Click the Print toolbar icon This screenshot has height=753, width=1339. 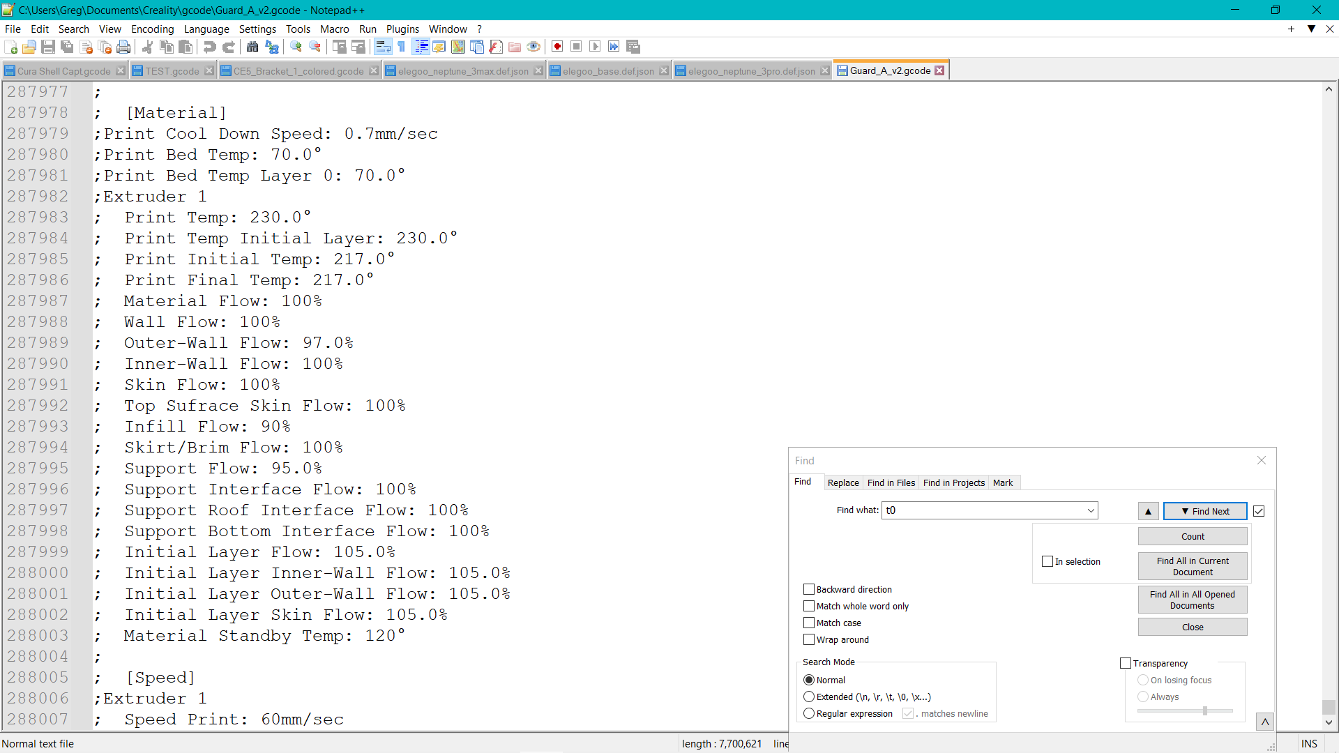coord(123,47)
